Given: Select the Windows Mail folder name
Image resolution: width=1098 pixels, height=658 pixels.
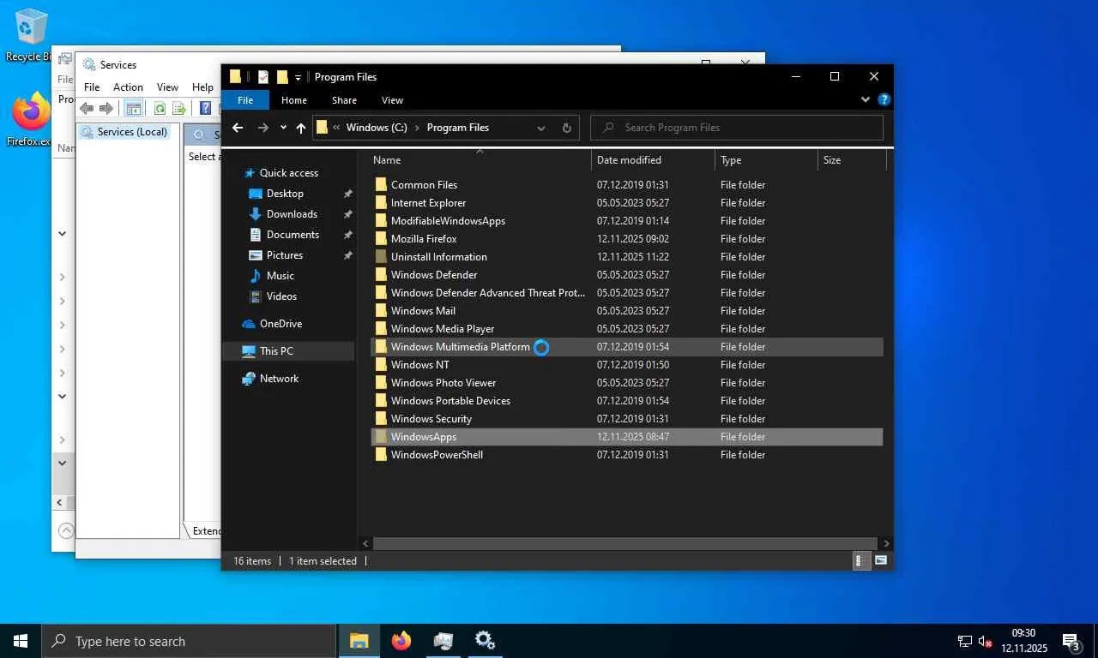Looking at the screenshot, I should pyautogui.click(x=423, y=311).
